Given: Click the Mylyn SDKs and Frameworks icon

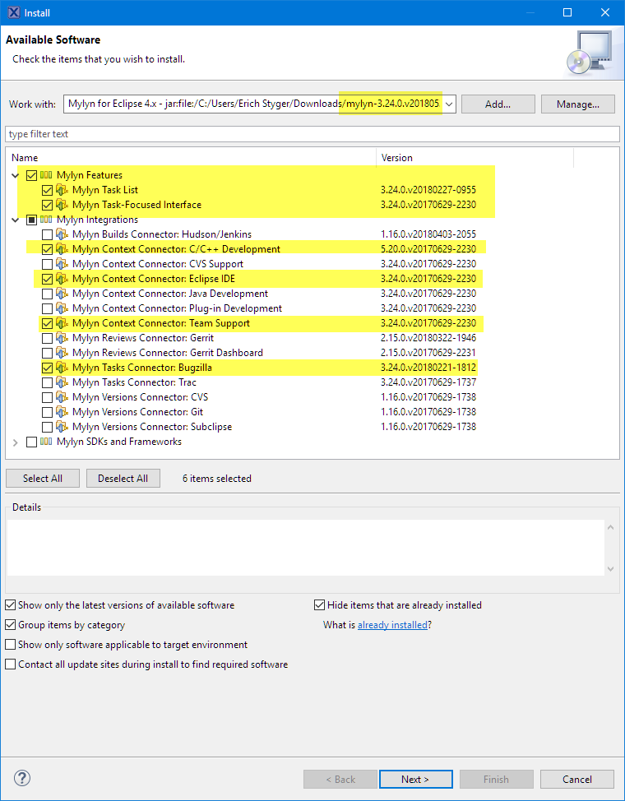Looking at the screenshot, I should pyautogui.click(x=47, y=442).
